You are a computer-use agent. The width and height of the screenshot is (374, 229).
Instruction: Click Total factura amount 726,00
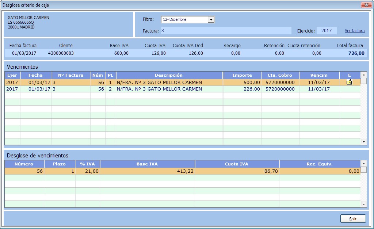pyautogui.click(x=356, y=53)
